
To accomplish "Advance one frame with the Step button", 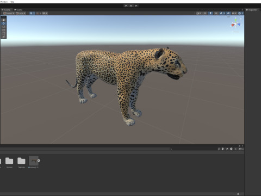I will pos(136,5).
